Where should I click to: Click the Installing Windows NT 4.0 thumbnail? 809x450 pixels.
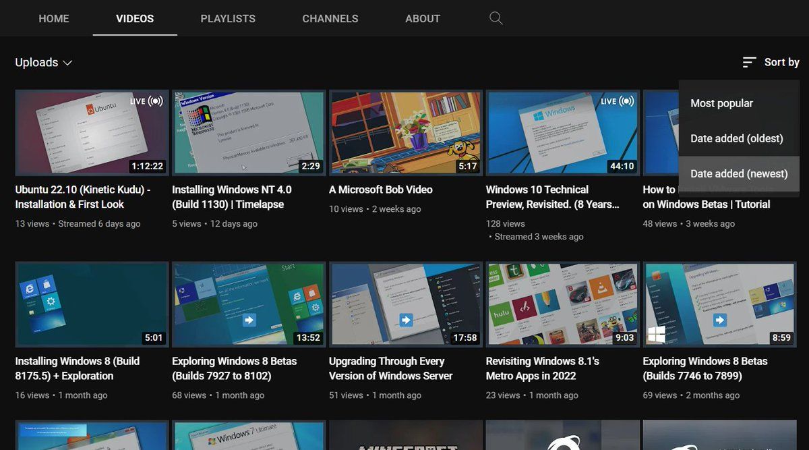coord(248,132)
